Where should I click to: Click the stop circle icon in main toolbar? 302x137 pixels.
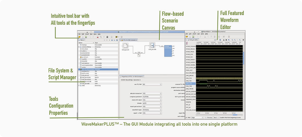[122, 37]
